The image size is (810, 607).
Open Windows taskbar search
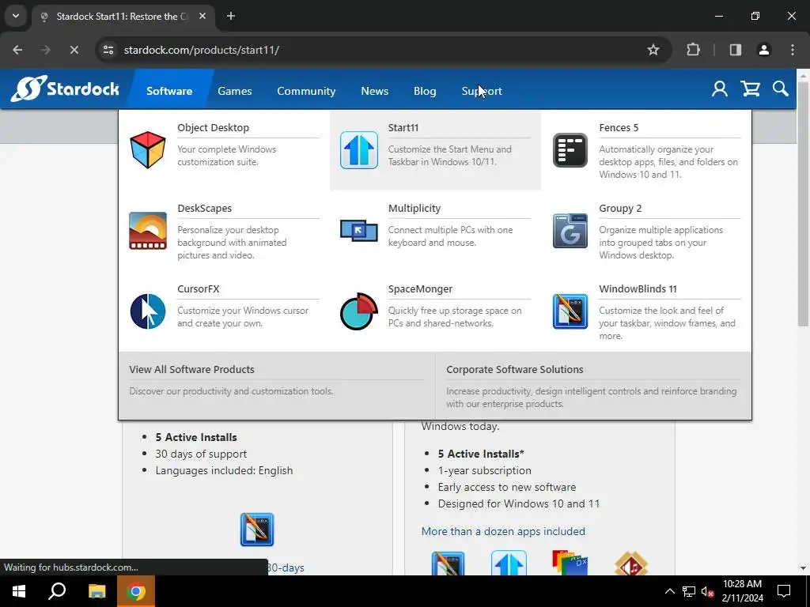[x=57, y=591]
